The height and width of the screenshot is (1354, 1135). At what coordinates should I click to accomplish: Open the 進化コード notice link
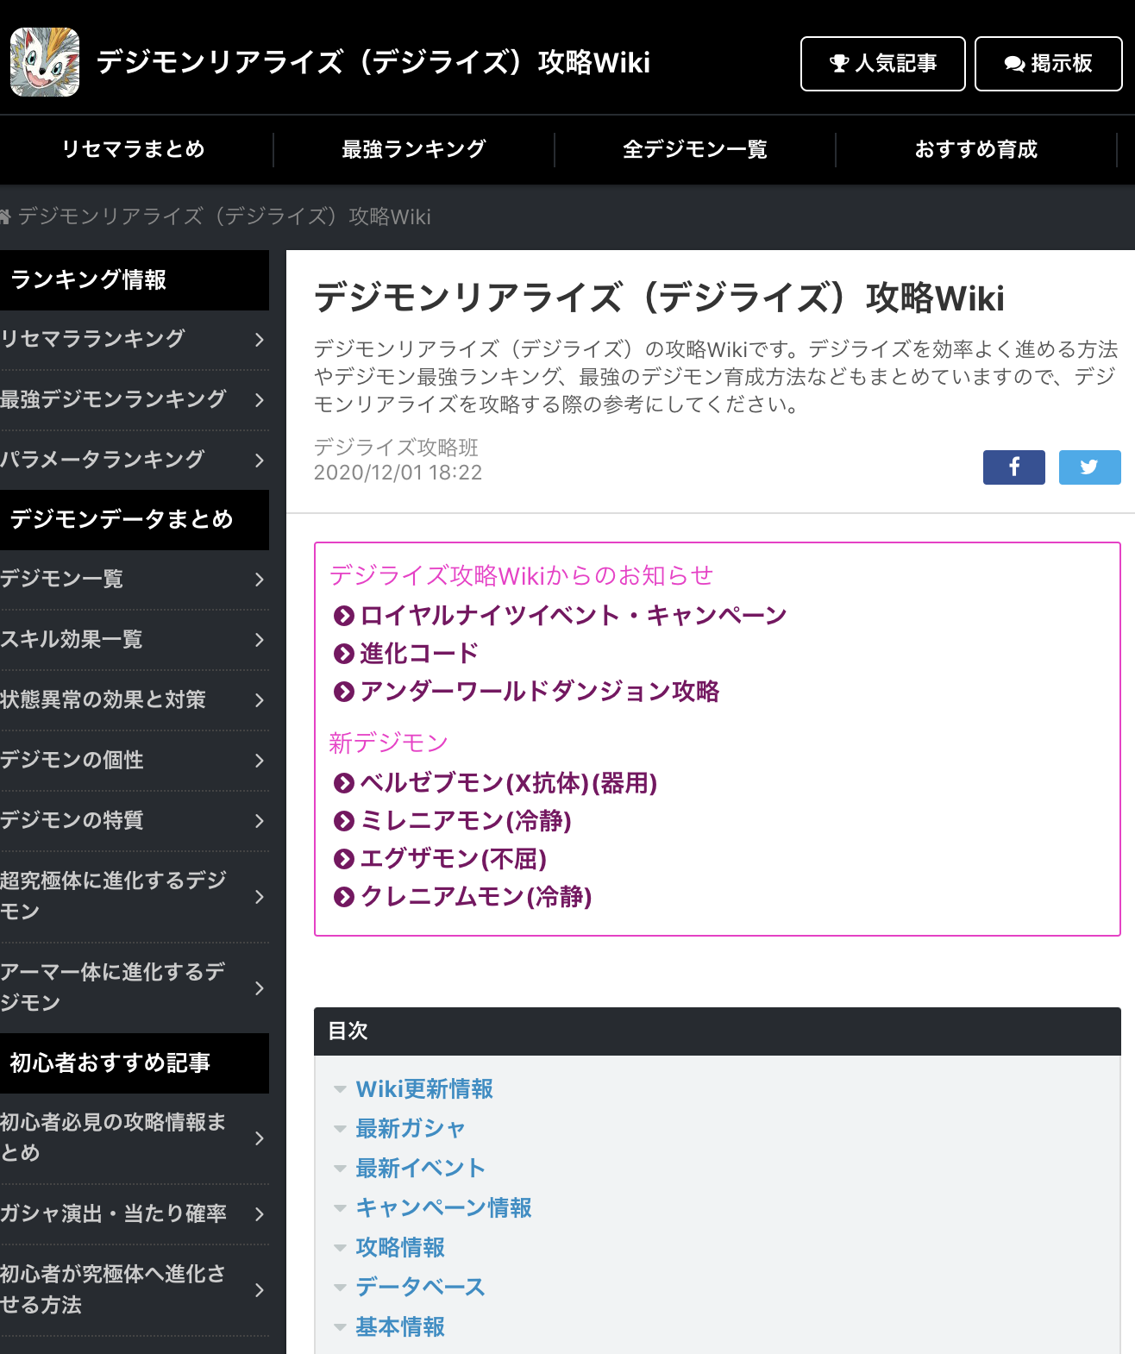pos(419,654)
